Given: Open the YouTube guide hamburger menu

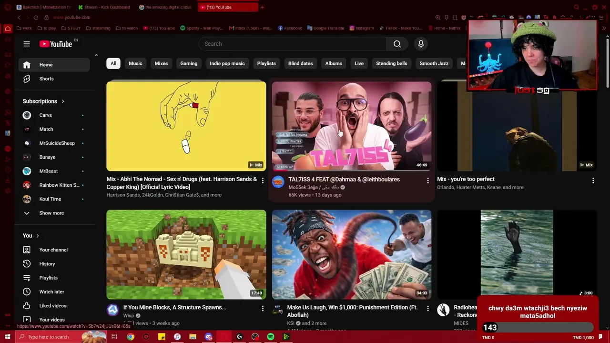Looking at the screenshot, I should [27, 44].
